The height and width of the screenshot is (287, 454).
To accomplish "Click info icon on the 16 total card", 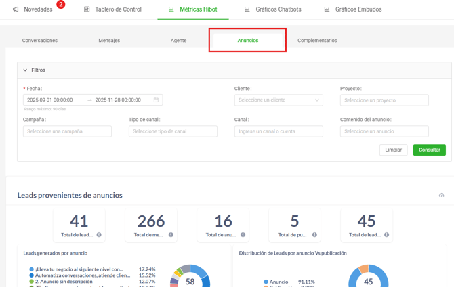I will tap(243, 235).
